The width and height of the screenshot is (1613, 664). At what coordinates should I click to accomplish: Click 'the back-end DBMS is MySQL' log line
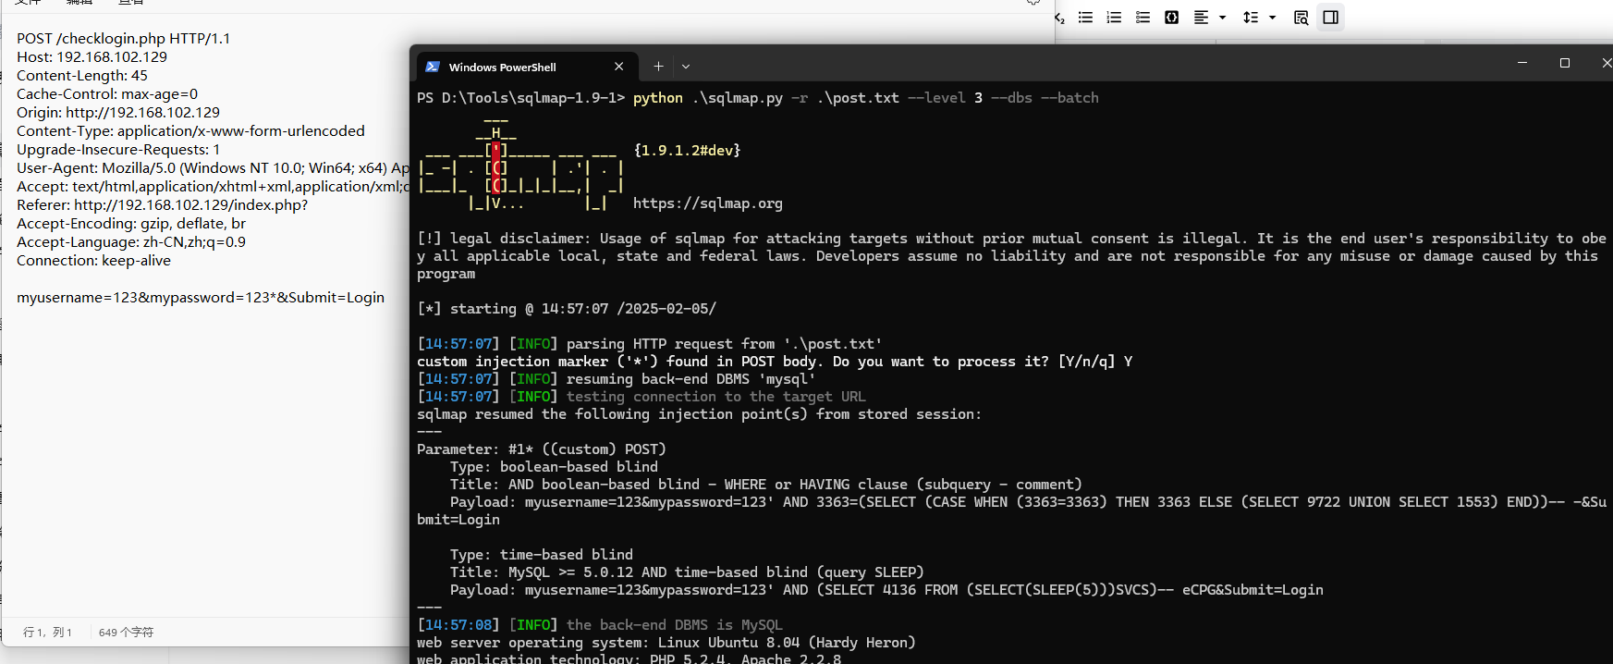(600, 625)
